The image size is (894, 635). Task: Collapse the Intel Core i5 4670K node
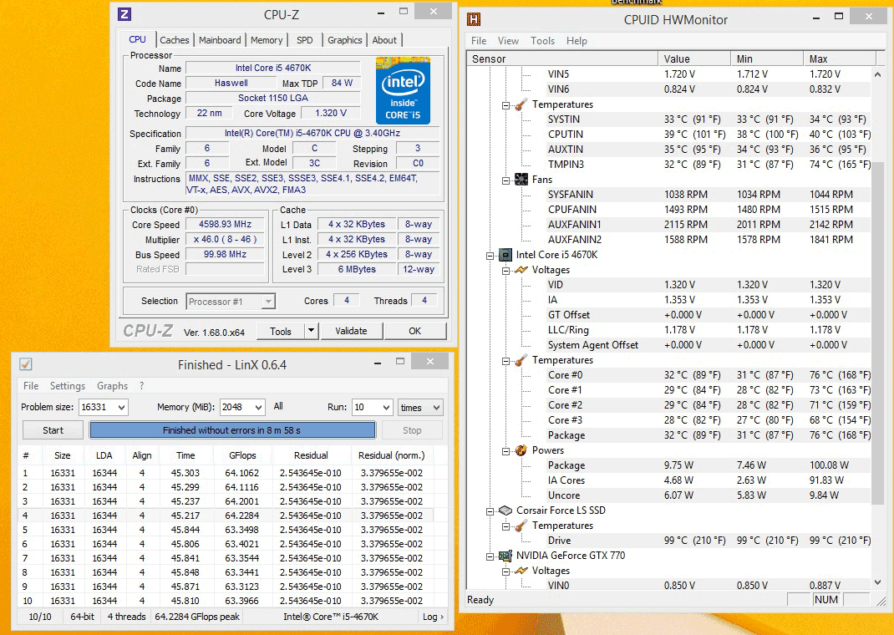click(x=490, y=255)
